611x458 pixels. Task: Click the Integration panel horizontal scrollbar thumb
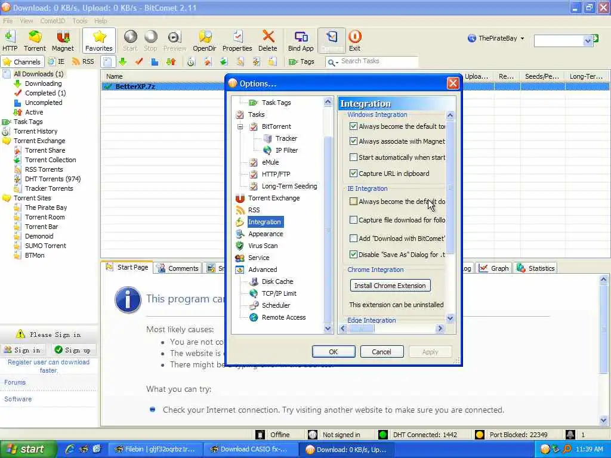click(x=362, y=329)
